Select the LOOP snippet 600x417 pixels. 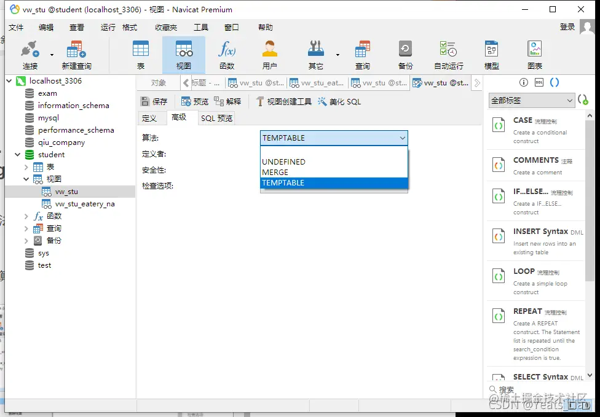pyautogui.click(x=536, y=281)
